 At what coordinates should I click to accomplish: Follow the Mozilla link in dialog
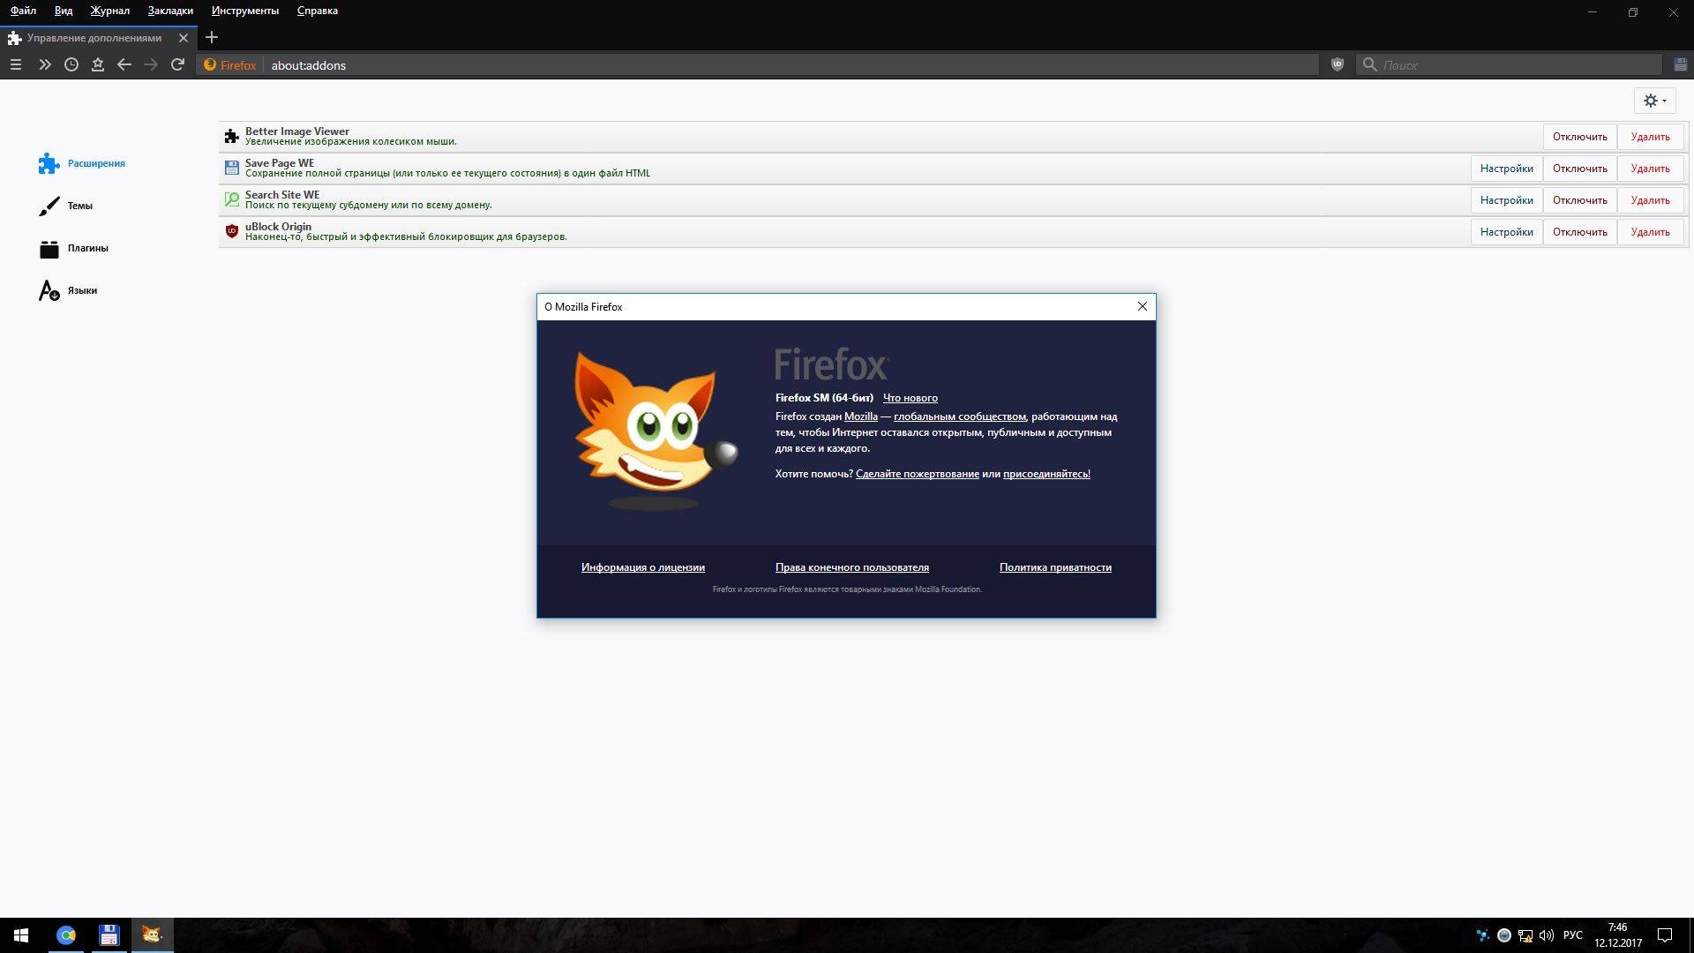click(x=860, y=416)
